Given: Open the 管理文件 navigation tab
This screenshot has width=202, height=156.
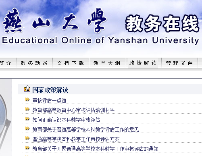Looking at the screenshot, I should [x=179, y=63].
